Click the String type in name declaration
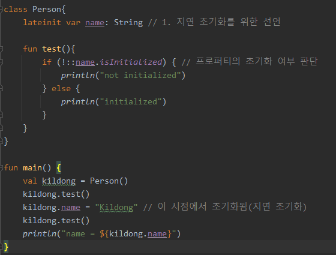The width and height of the screenshot is (336, 255). point(128,23)
